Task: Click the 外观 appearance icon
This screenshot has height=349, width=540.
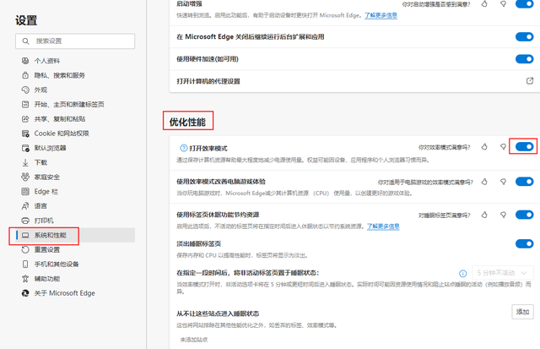Action: coord(25,90)
